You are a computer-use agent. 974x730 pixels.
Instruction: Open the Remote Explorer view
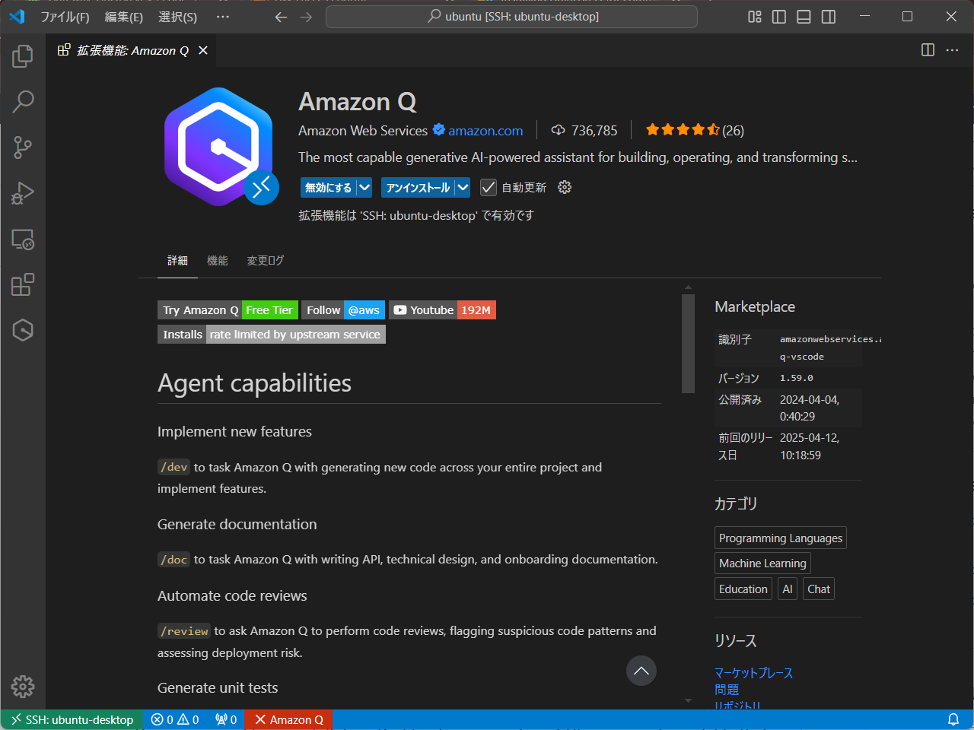23,240
